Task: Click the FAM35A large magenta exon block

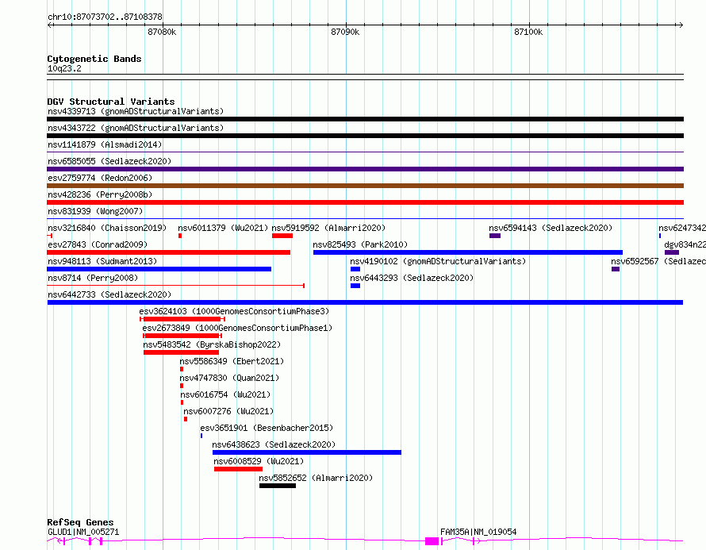Action: [432, 541]
